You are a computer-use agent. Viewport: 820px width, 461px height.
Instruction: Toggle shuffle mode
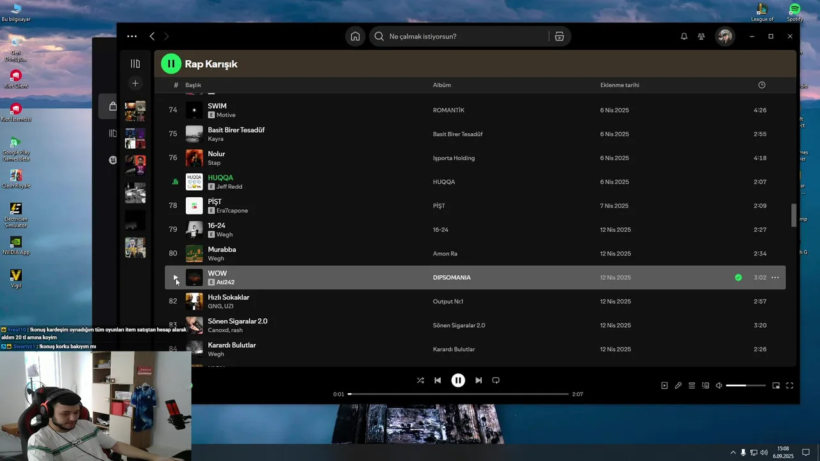(420, 380)
